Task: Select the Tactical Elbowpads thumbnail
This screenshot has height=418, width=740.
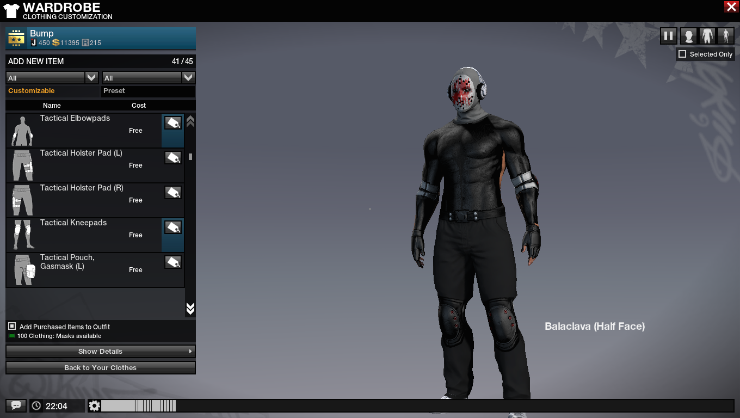Action: [22, 131]
